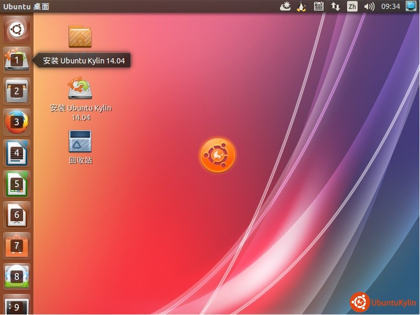Open LibreOffice Writer from the launcher
Viewport: 420px width, 315px height.
click(x=16, y=153)
